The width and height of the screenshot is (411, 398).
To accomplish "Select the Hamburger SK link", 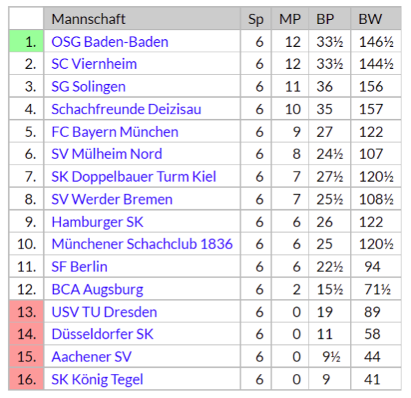I will coord(98,222).
